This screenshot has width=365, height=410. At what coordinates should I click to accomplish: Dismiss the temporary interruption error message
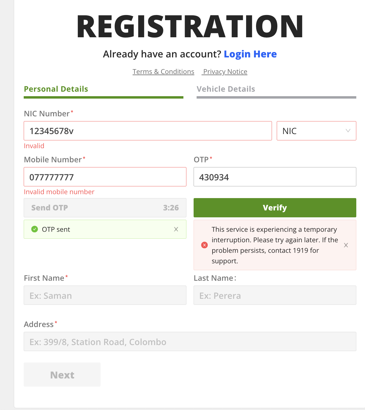[346, 245]
